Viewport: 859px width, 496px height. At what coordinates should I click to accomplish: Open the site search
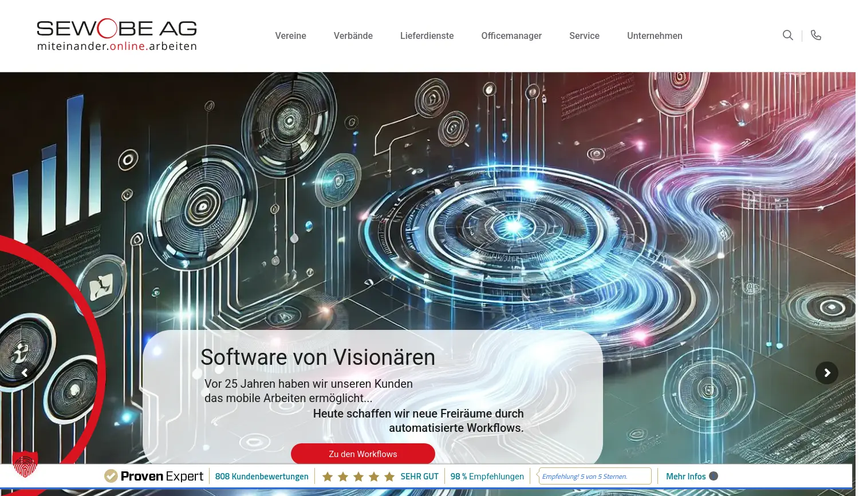[x=788, y=35]
